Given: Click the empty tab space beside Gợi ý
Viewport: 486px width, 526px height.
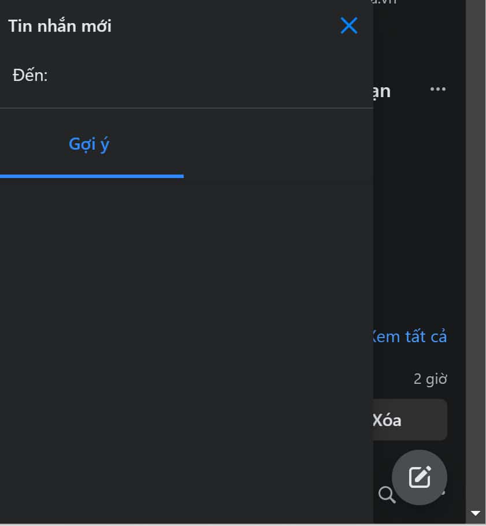Looking at the screenshot, I should coord(277,145).
